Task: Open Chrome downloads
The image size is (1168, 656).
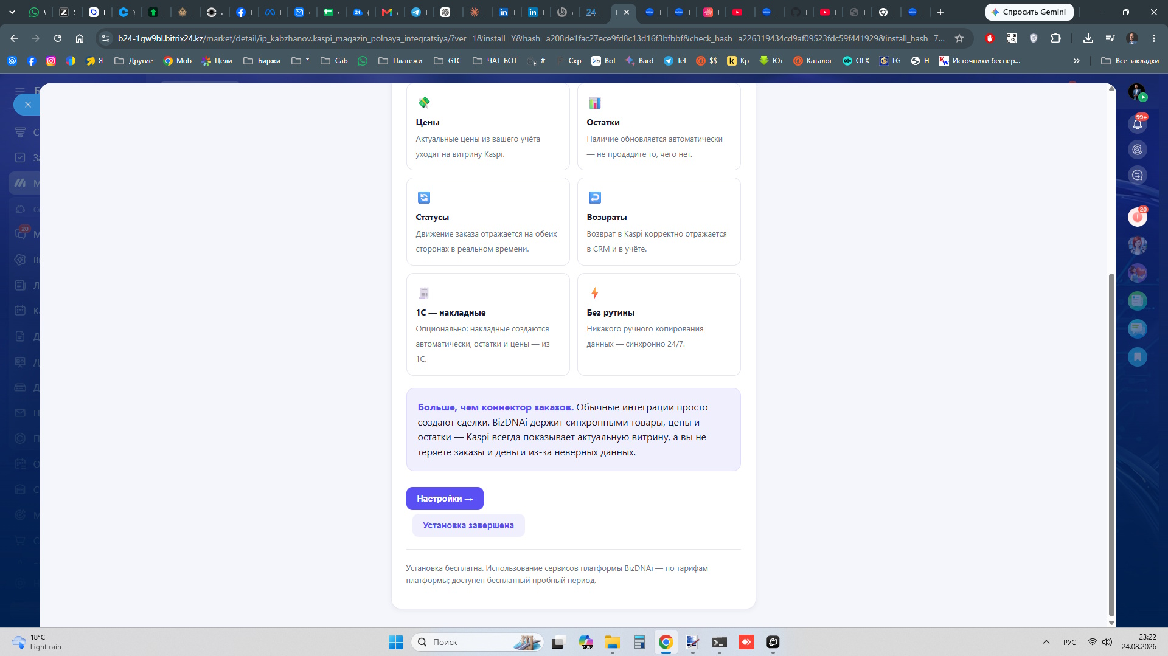Action: click(1088, 38)
